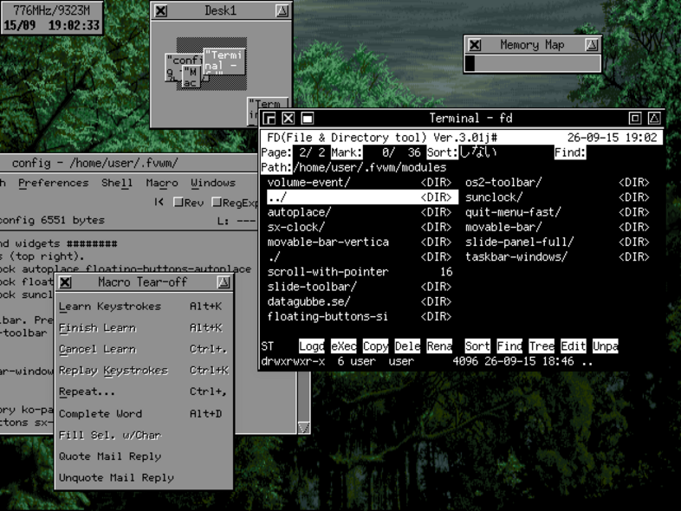Close the Desk1 pager window

[x=160, y=11]
